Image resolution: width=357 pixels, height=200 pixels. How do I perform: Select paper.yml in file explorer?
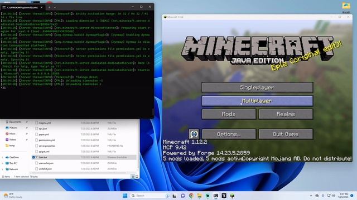pos(44,134)
